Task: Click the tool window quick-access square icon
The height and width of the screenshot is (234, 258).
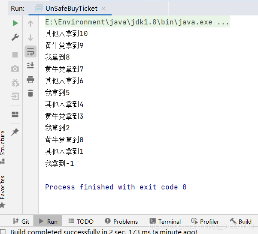Action: (3, 231)
